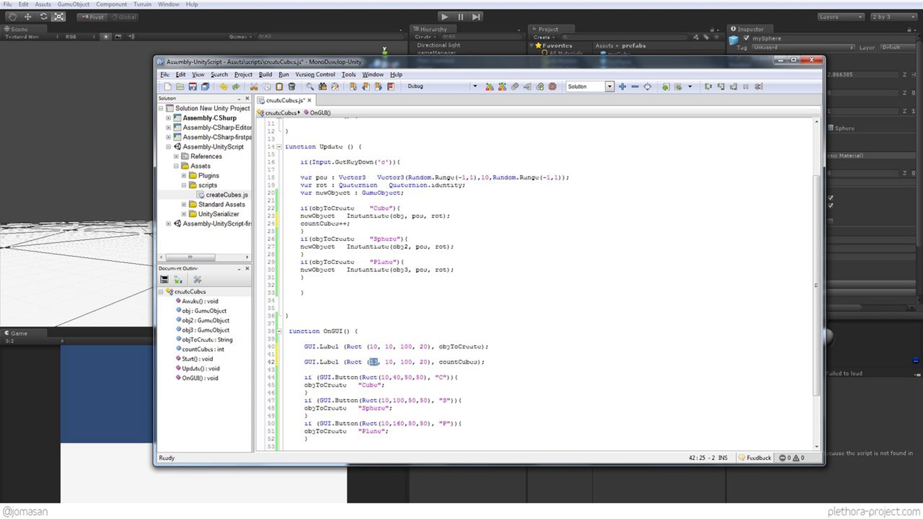Click the Feedback button in status bar
The width and height of the screenshot is (923, 519).
pos(755,457)
